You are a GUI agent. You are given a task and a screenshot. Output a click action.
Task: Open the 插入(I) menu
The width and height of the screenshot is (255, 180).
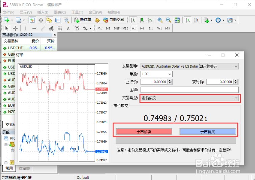(x=43, y=12)
